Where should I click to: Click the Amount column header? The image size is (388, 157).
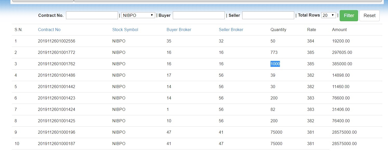(x=339, y=30)
